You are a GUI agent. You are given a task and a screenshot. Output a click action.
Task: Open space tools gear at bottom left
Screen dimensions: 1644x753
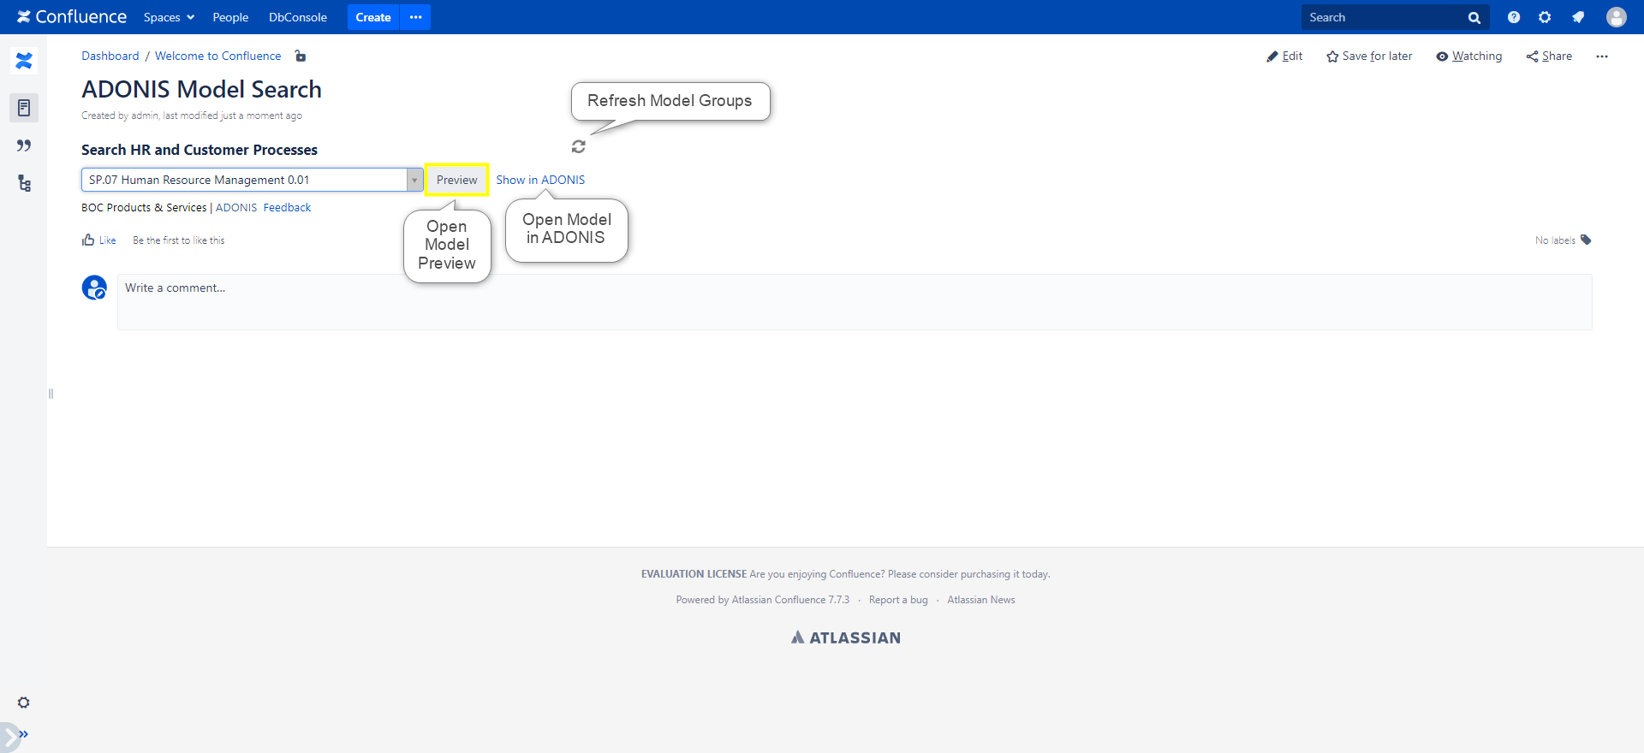24,703
